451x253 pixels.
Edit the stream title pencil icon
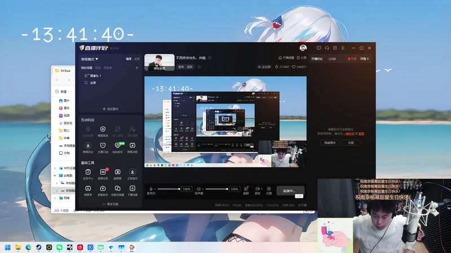click(x=210, y=58)
